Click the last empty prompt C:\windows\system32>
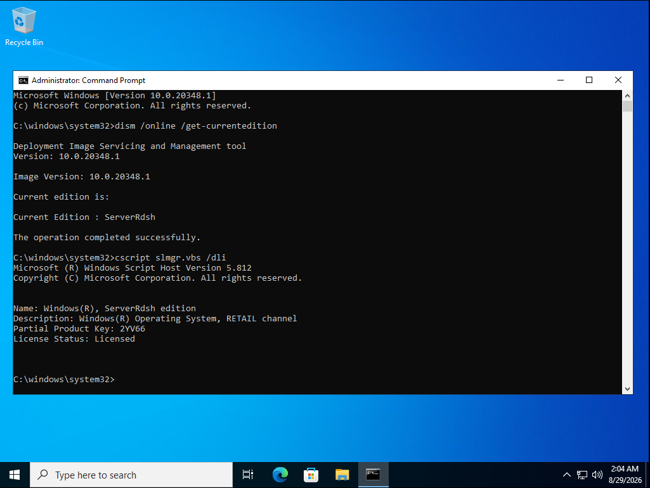Screen dimensions: 650x488 coord(64,380)
